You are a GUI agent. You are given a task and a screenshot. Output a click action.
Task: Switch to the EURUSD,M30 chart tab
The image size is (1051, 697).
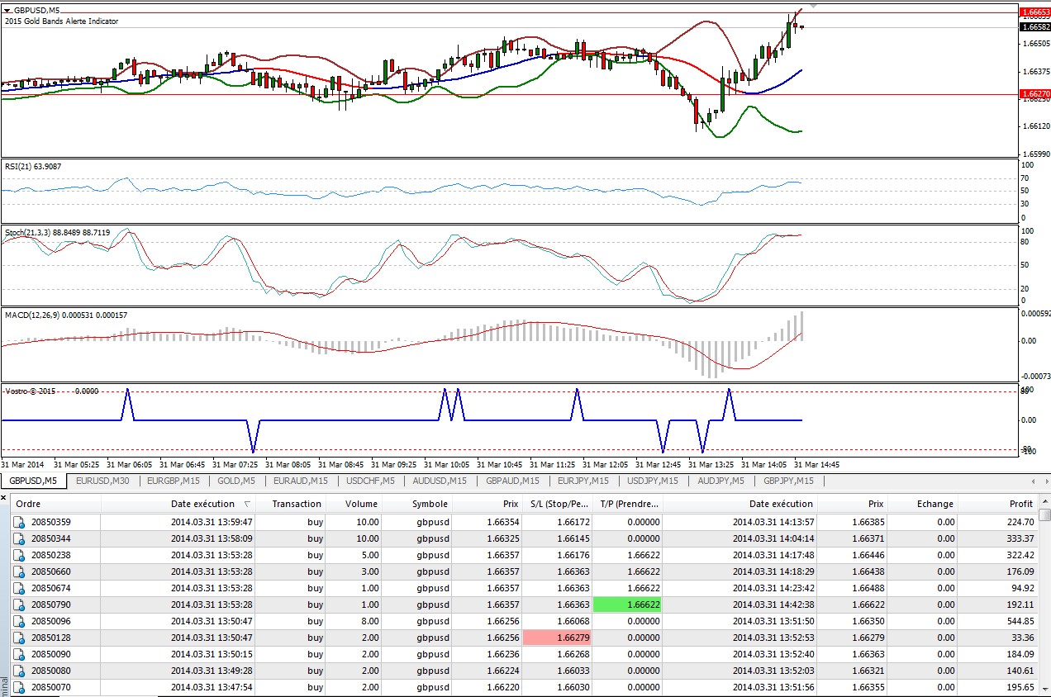tap(102, 481)
